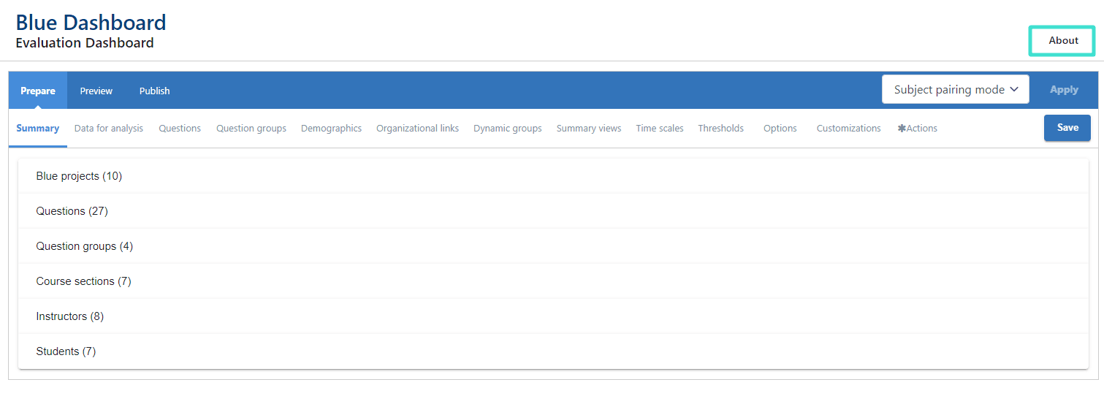
Task: Expand the Students (7) row
Action: click(x=553, y=351)
